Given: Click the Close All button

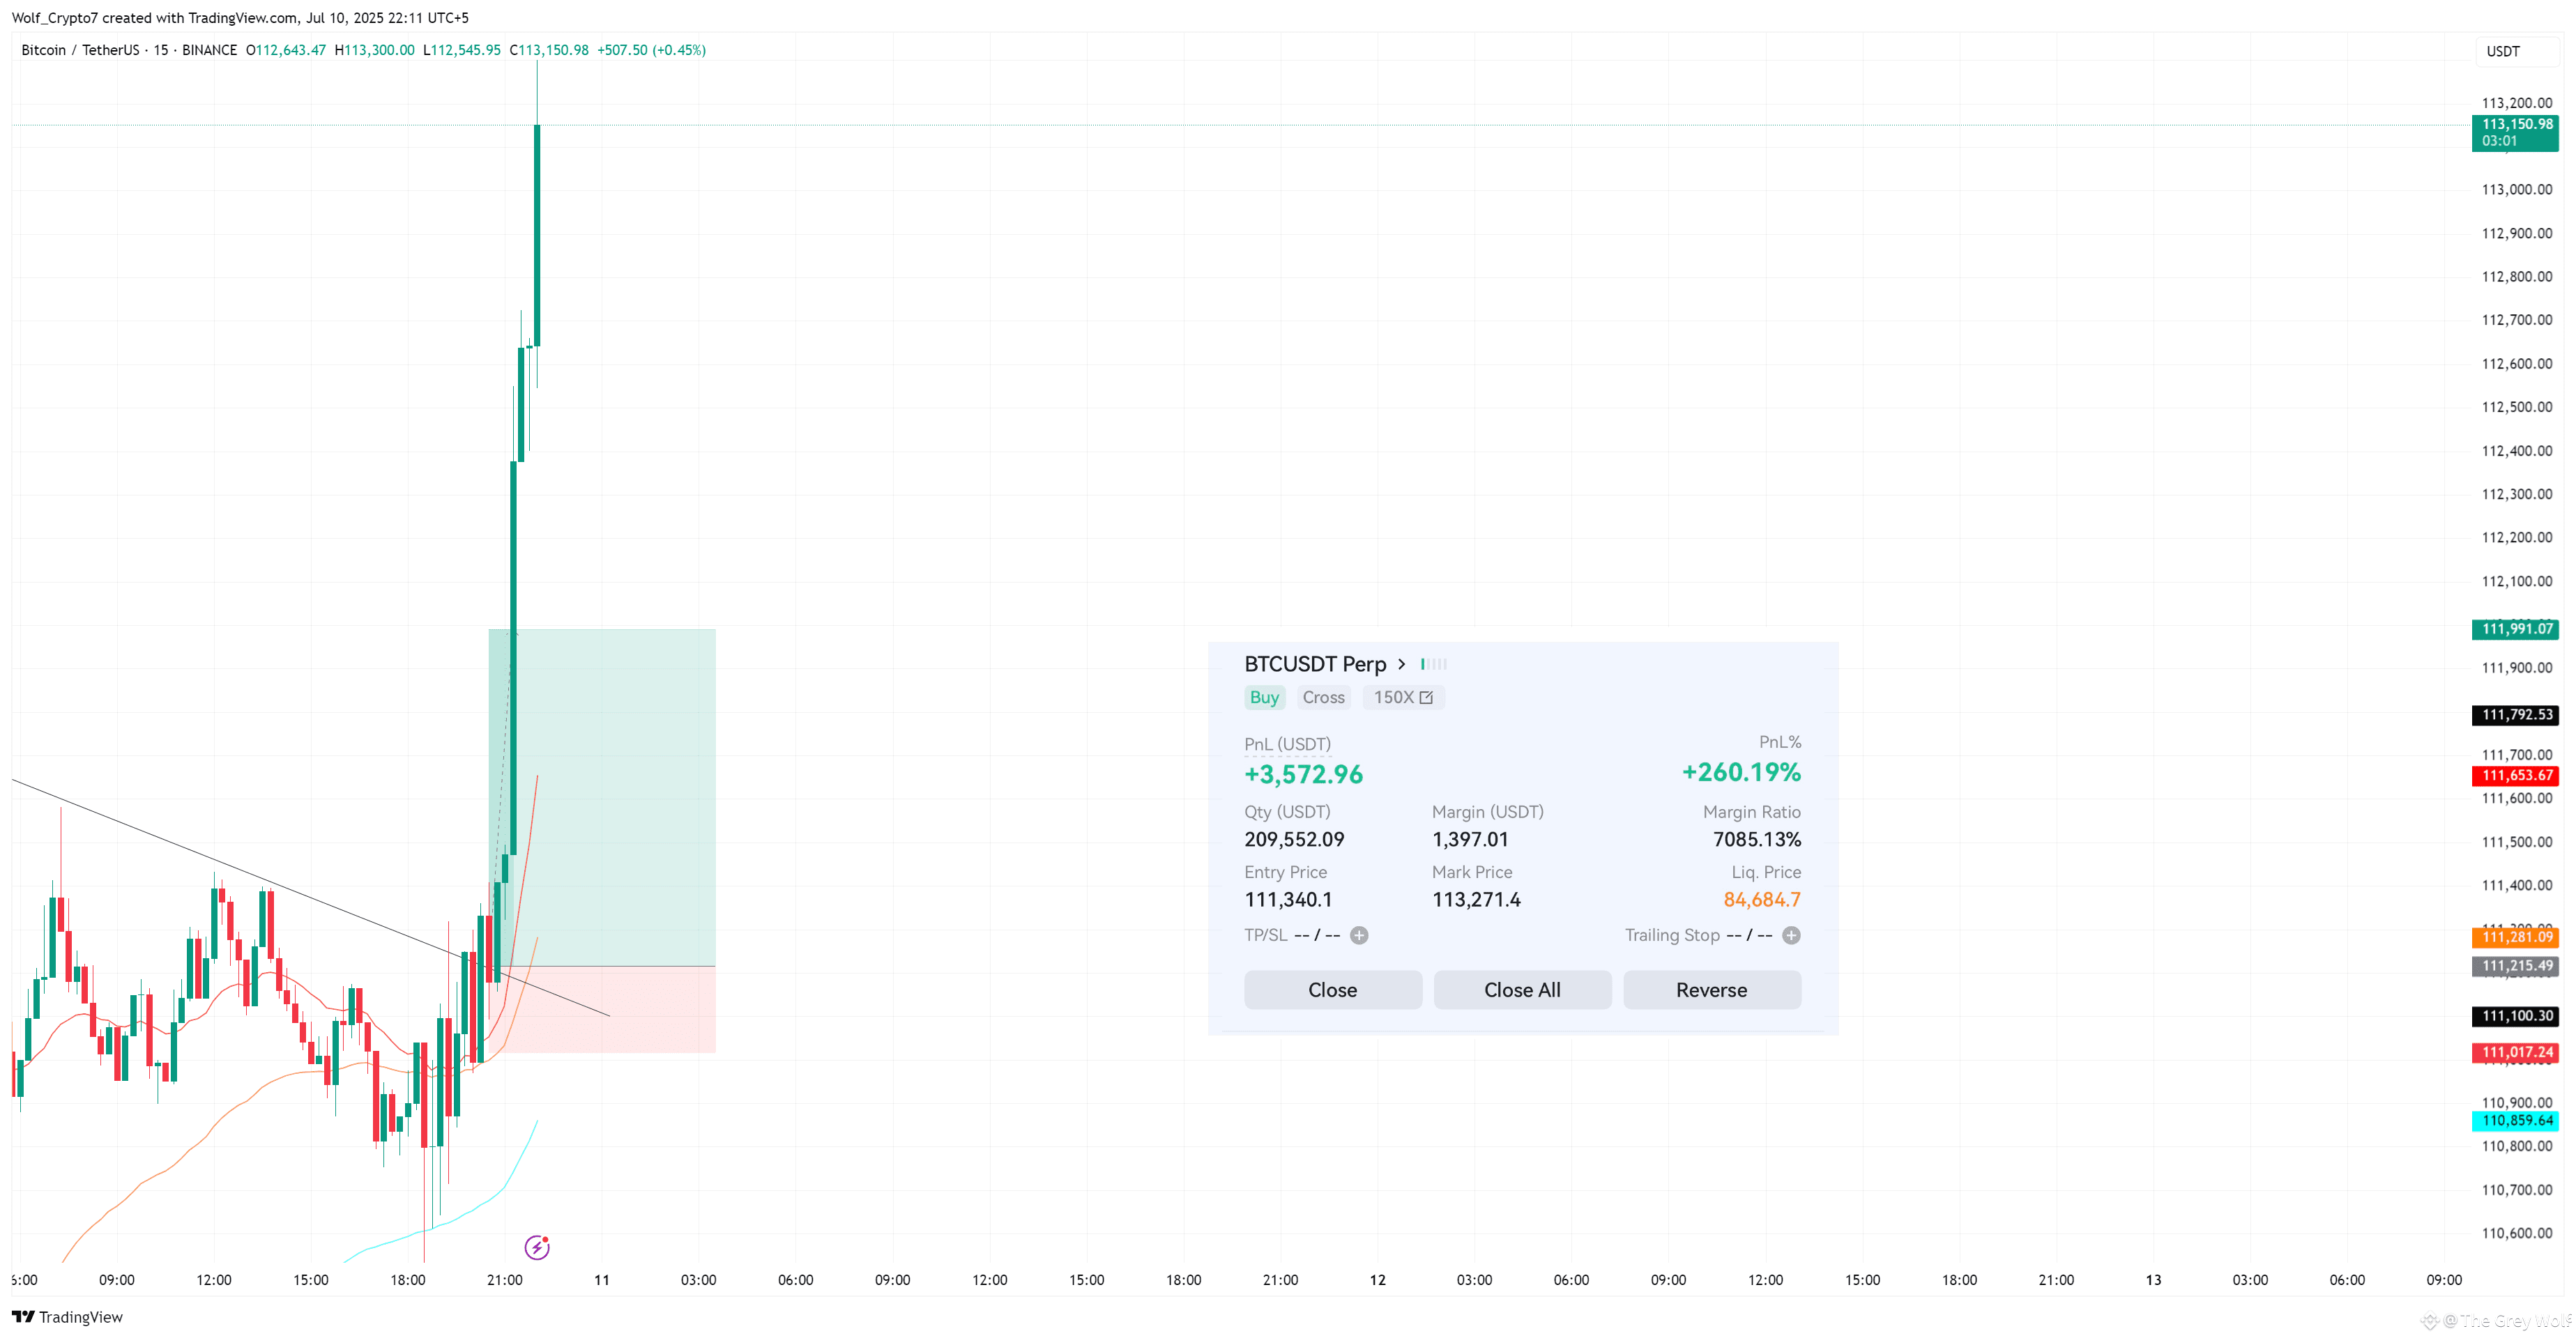Looking at the screenshot, I should (1522, 990).
